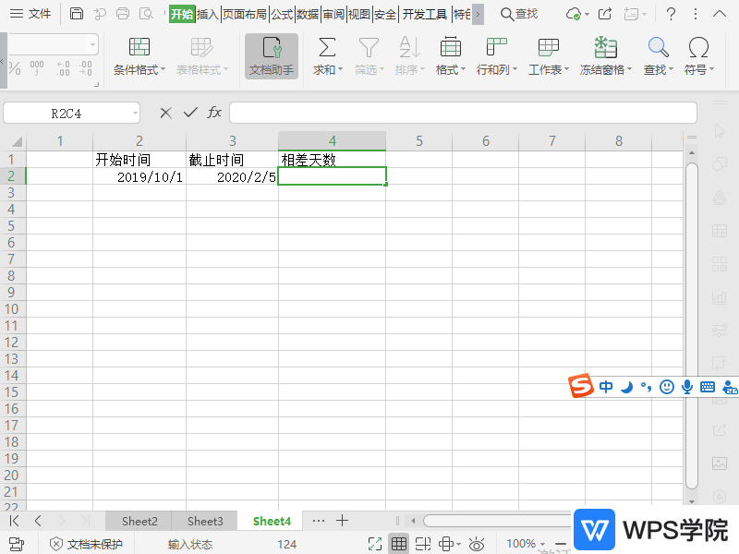
Task: Click the cloud sync status icon
Action: 573,14
